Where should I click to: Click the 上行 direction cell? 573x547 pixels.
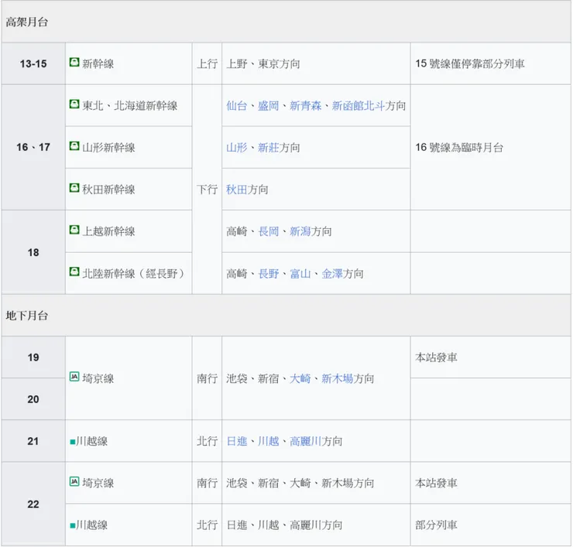[207, 64]
